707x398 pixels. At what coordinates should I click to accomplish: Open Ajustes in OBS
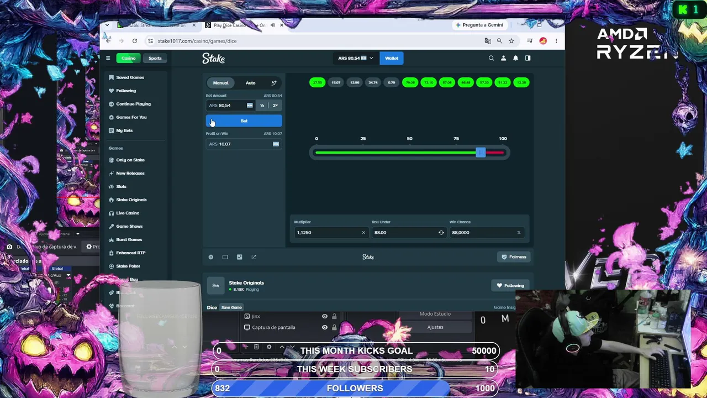pos(435,327)
